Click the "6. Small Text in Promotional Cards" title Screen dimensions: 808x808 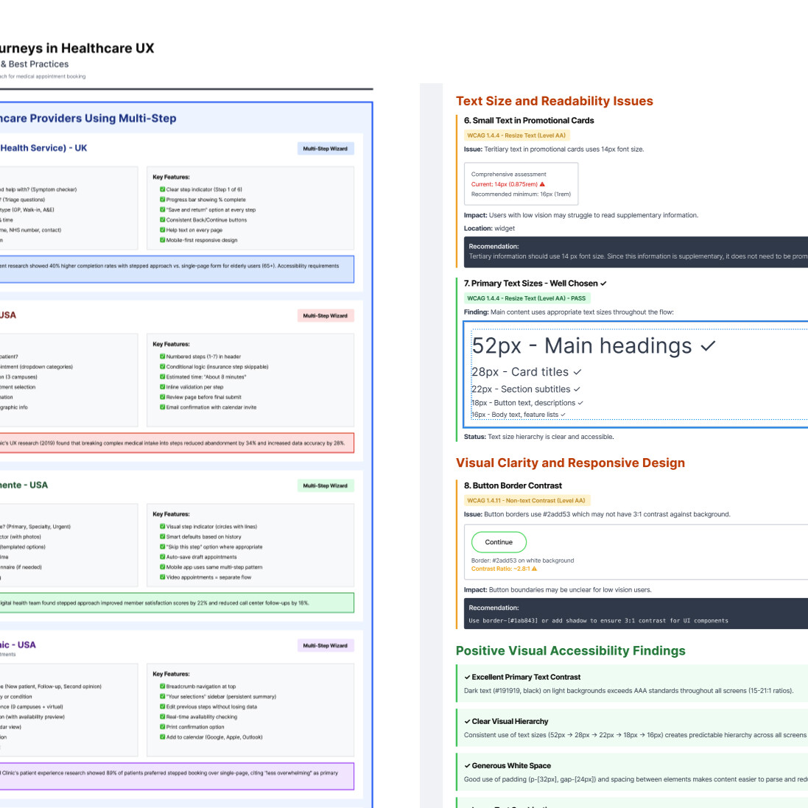pos(529,121)
